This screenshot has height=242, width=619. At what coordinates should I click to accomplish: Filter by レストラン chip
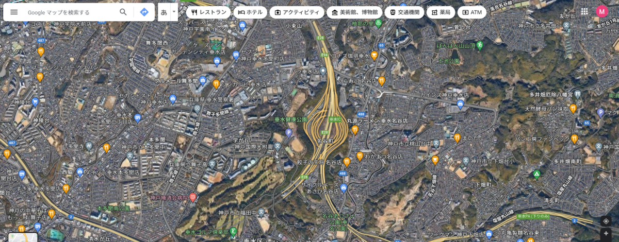(208, 12)
